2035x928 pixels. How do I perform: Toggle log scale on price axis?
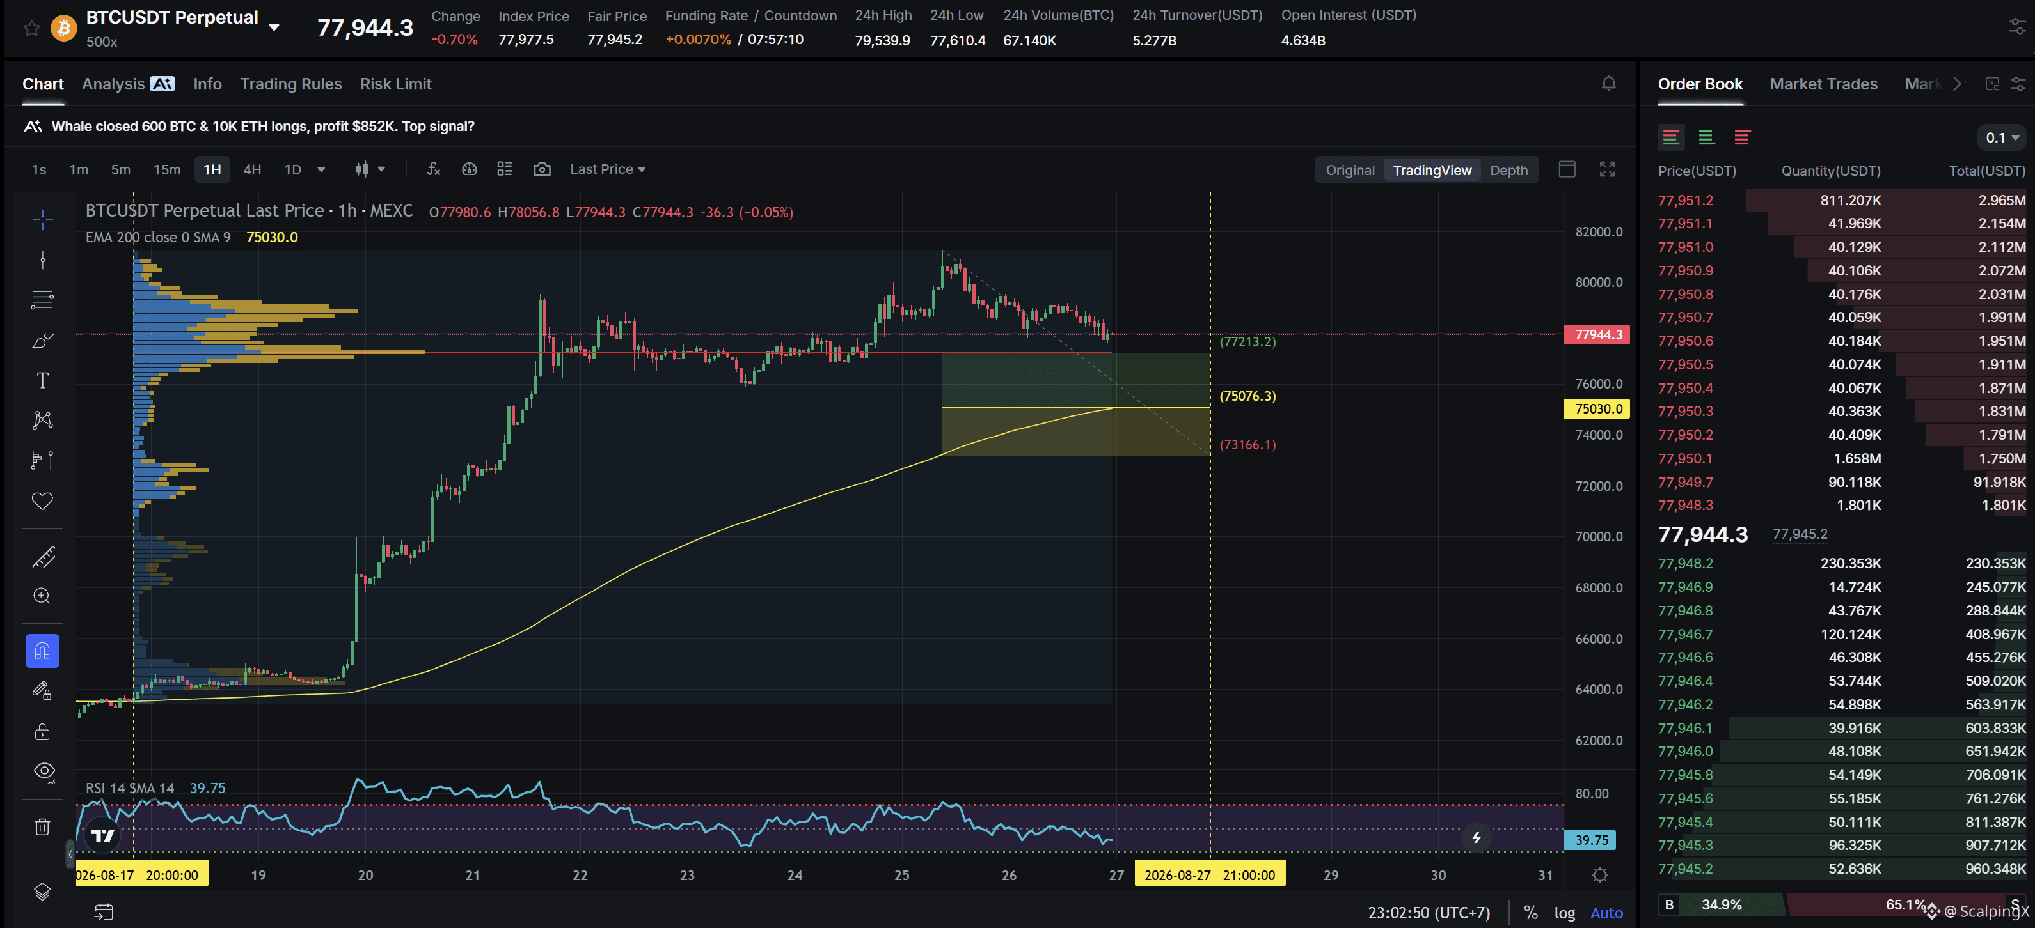click(x=1564, y=913)
